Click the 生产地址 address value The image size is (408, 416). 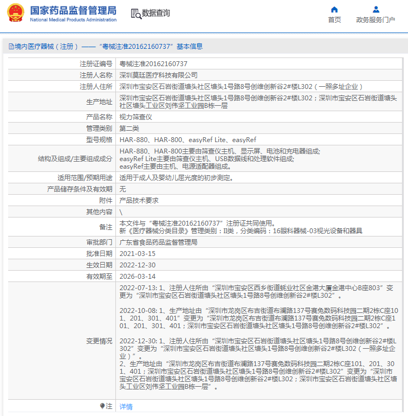pyautogui.click(x=258, y=102)
